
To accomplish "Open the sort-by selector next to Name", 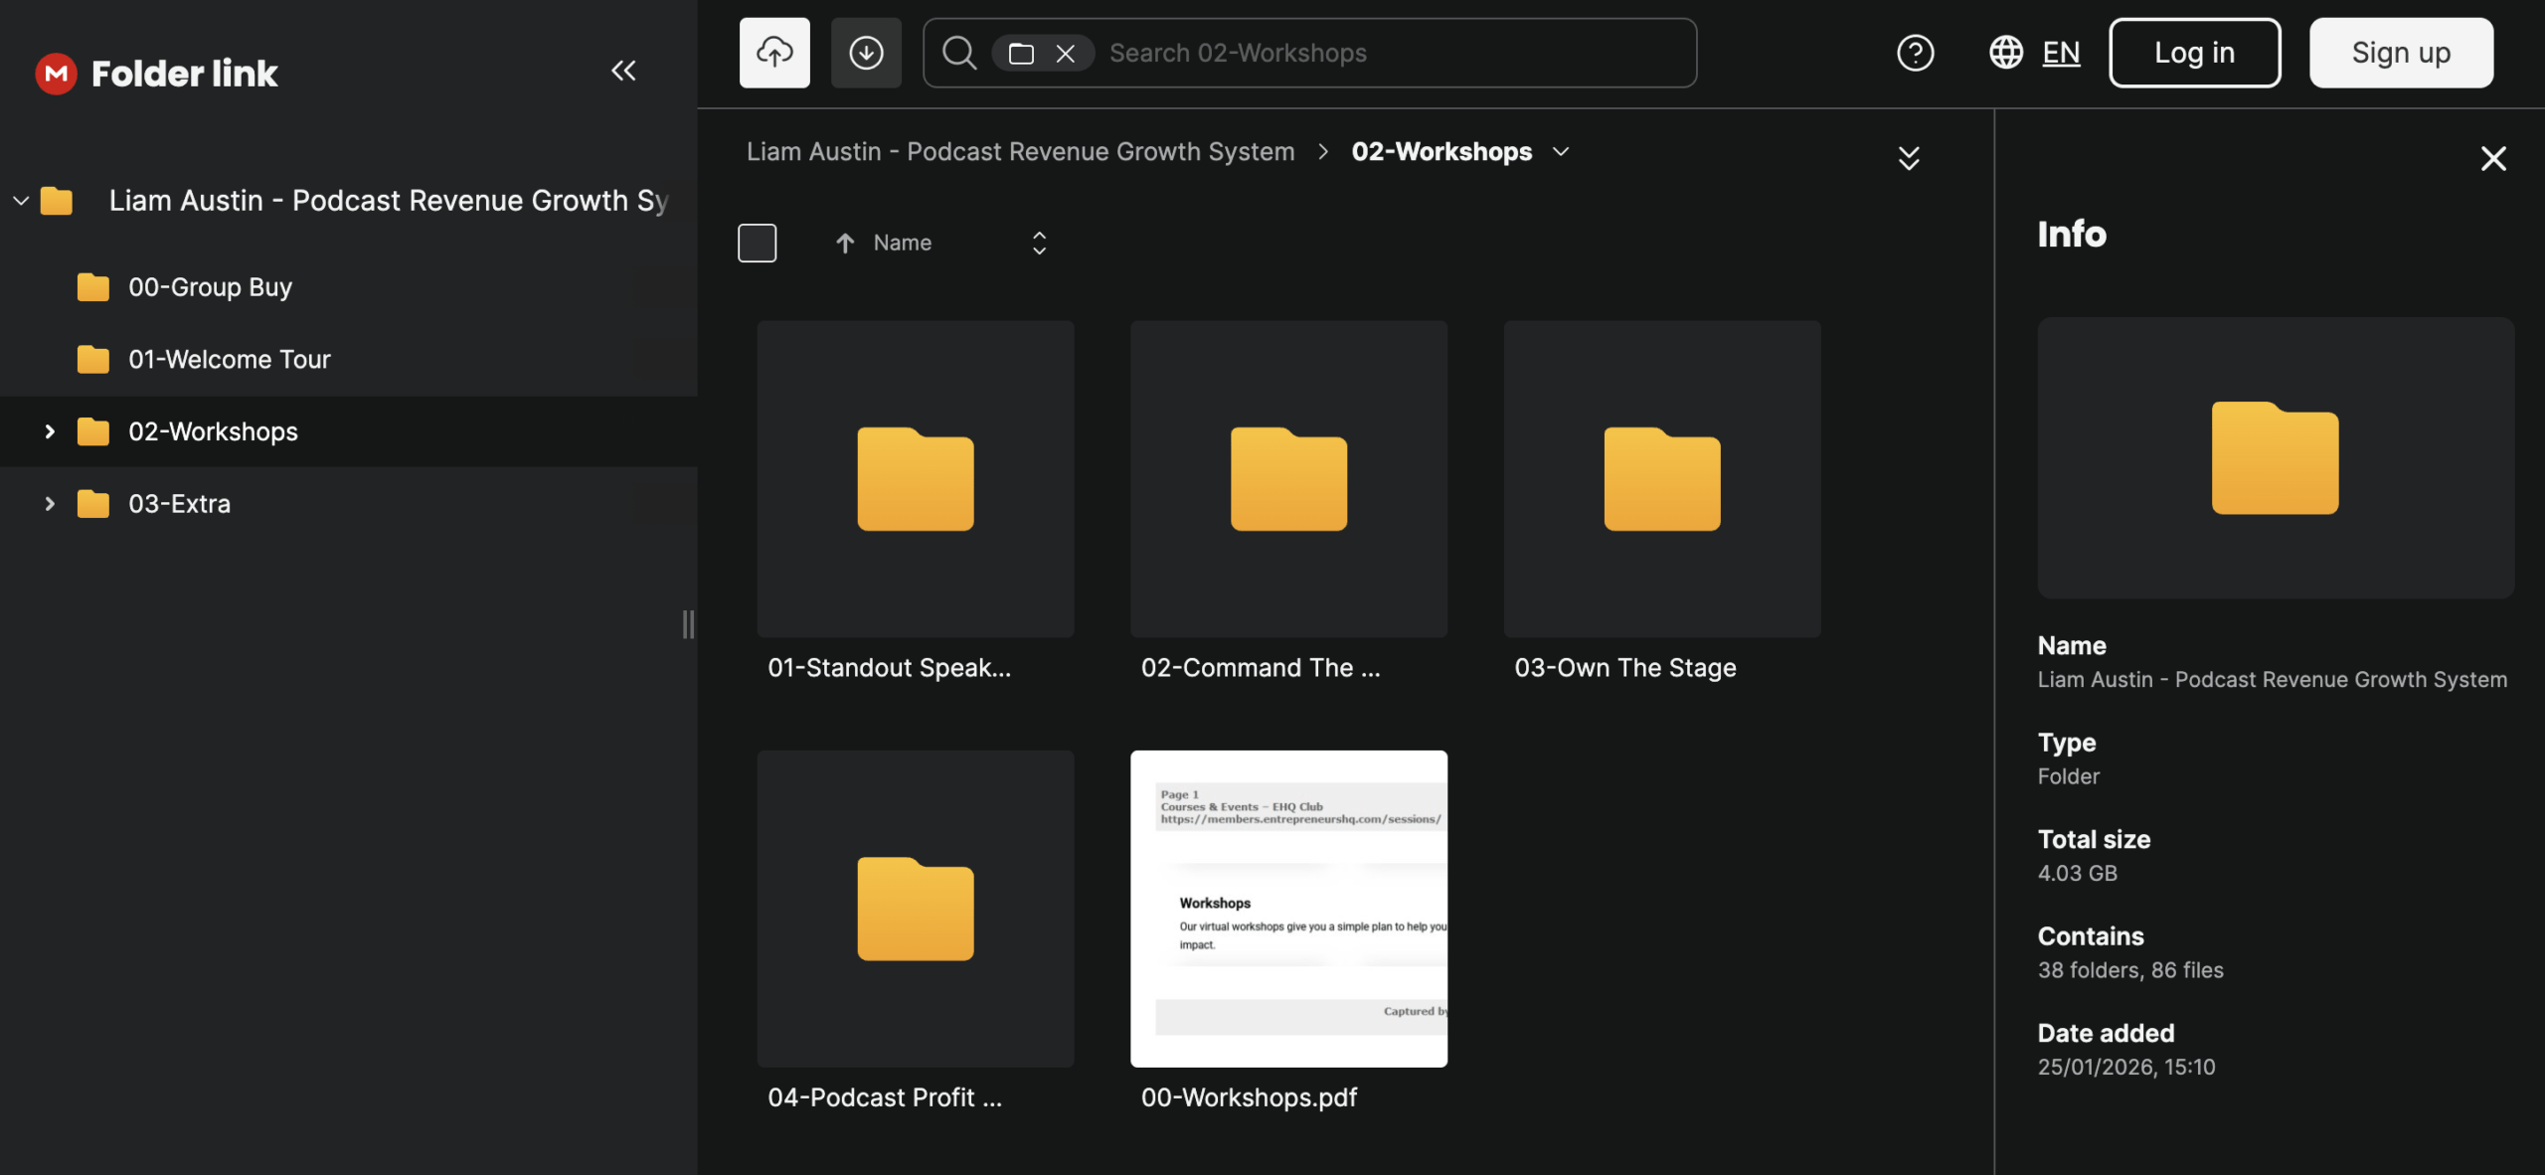I will click(1039, 243).
